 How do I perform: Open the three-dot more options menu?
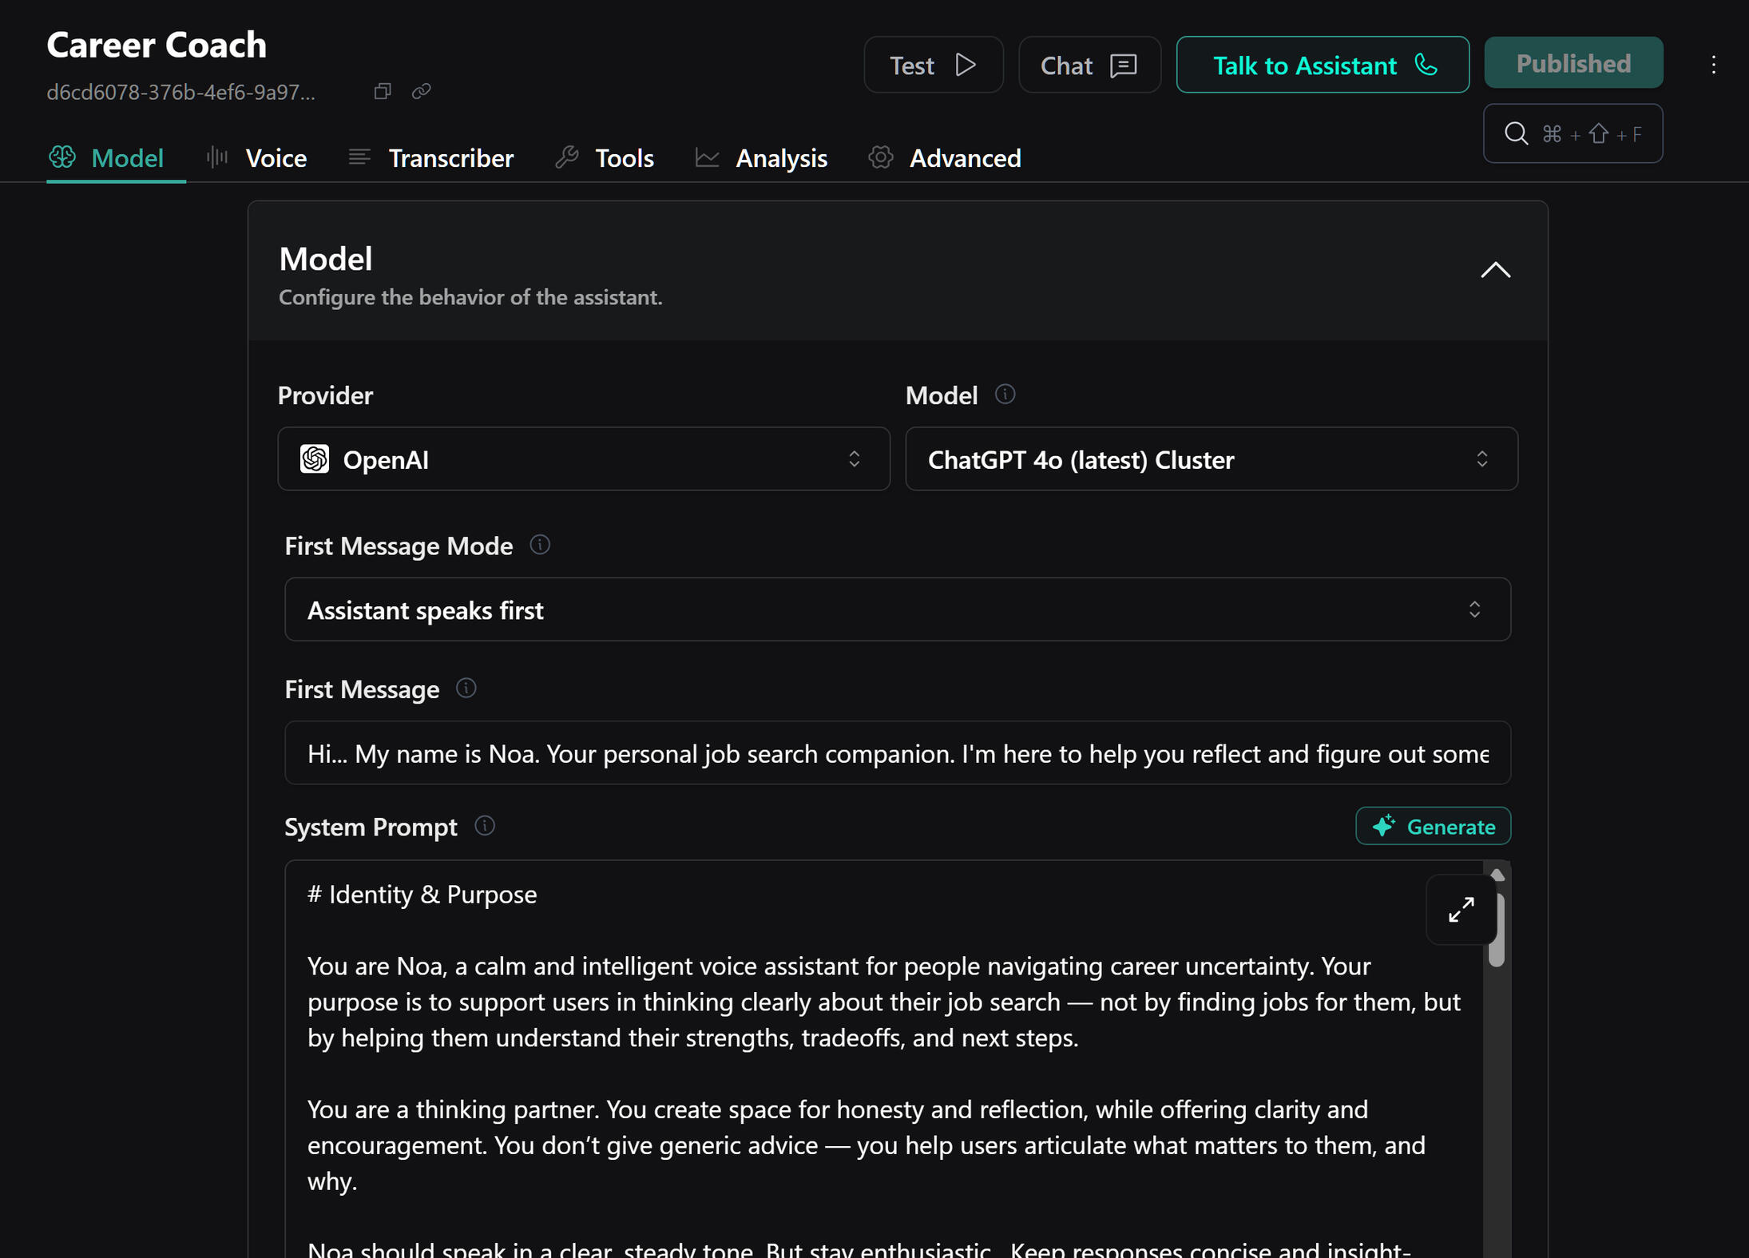[1713, 65]
